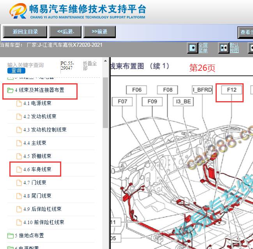This screenshot has height=249, width=253.
Task: Click page icon beside 4.2 发动机线束
Action: click(19, 117)
